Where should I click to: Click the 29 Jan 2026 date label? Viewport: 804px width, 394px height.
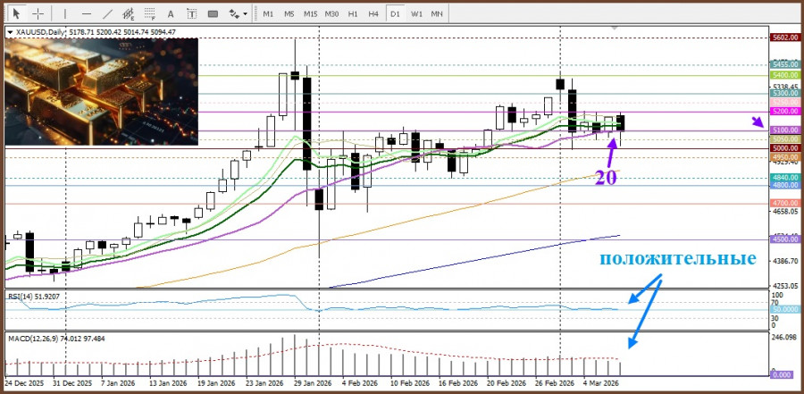click(314, 384)
